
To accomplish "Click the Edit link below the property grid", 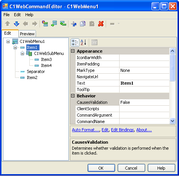I will [105, 130].
